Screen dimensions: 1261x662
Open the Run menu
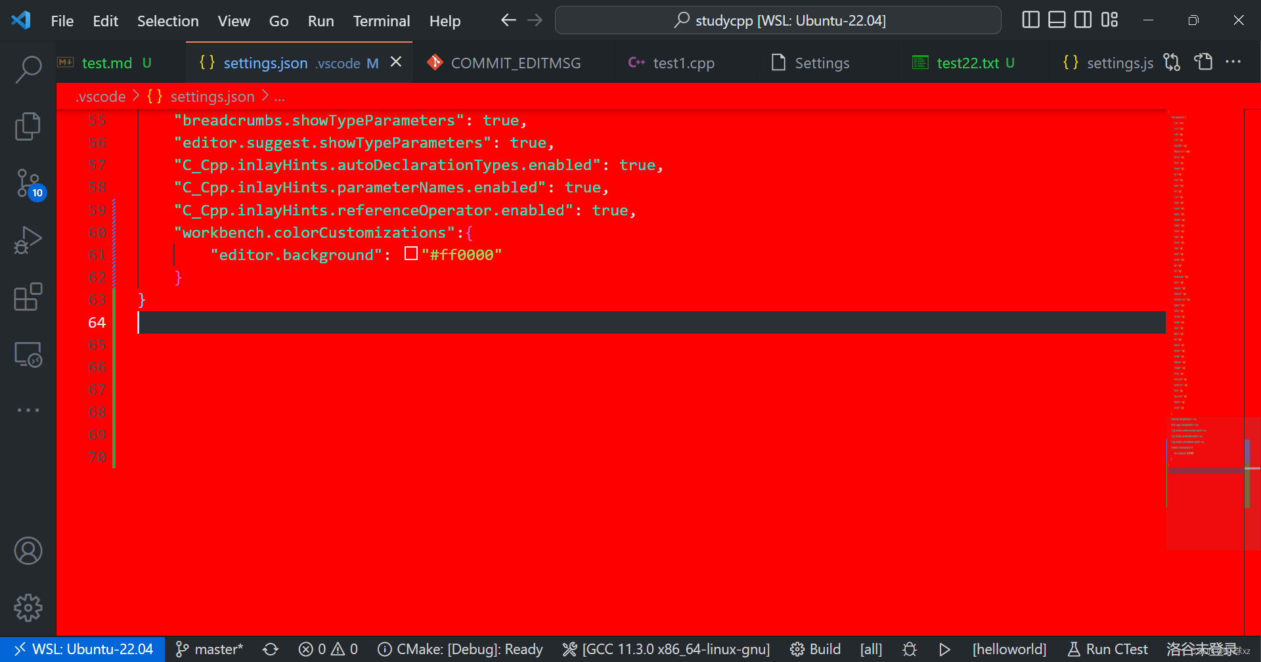(x=321, y=21)
